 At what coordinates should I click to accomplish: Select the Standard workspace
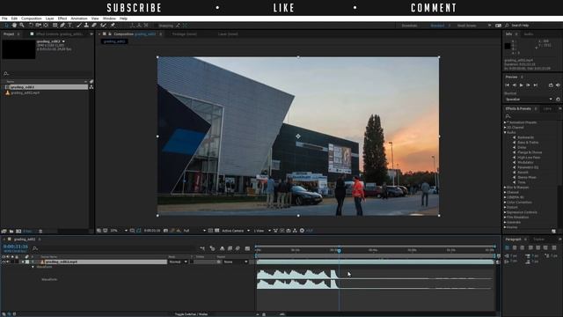click(437, 26)
